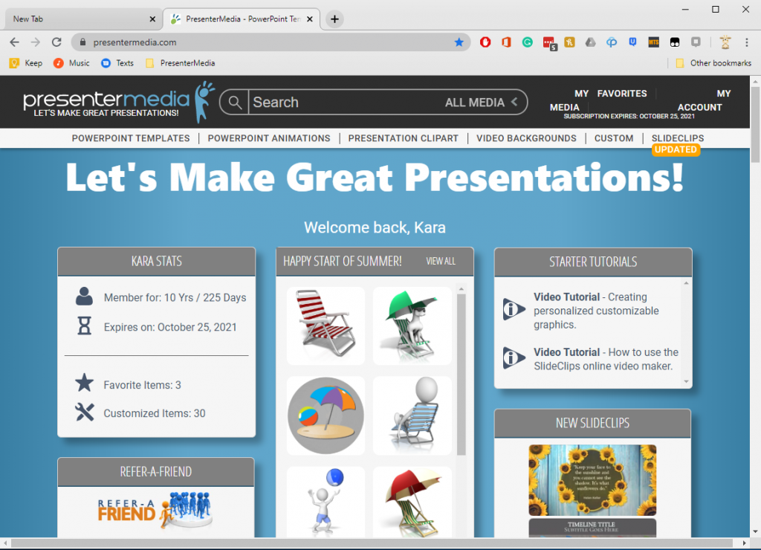Open the PowerPoint Templates menu
The image size is (761, 550).
tap(131, 138)
